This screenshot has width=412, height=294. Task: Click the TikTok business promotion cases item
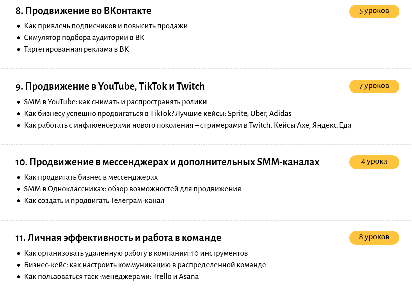pos(157,114)
